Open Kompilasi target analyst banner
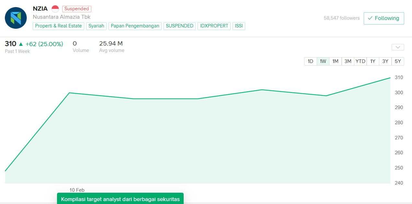 [120, 199]
